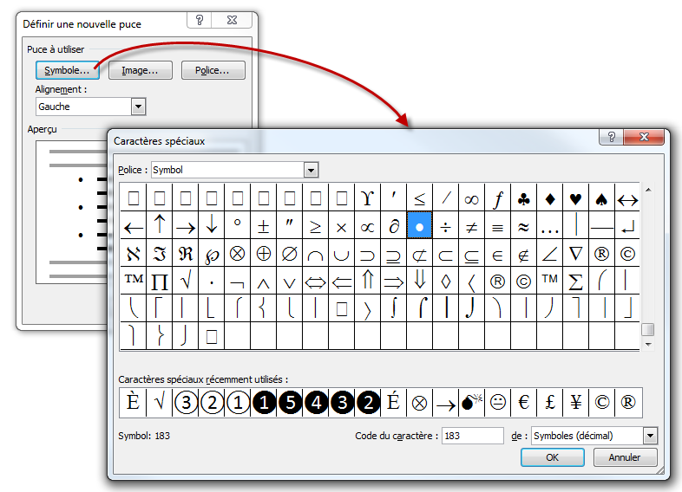Open the Image... bullet option
The image size is (682, 492).
tap(140, 70)
